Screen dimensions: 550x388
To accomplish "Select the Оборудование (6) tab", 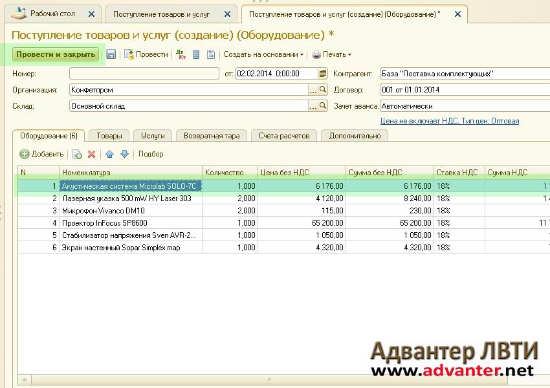I will point(49,136).
